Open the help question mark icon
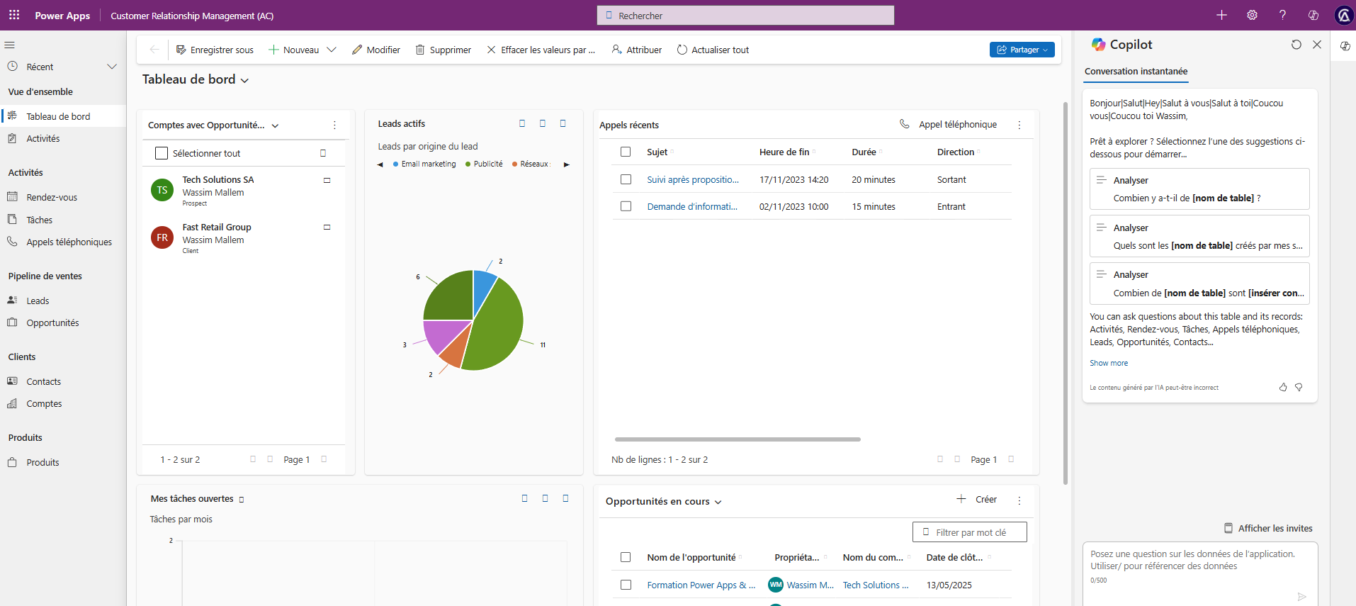Viewport: 1356px width, 606px height. tap(1282, 15)
